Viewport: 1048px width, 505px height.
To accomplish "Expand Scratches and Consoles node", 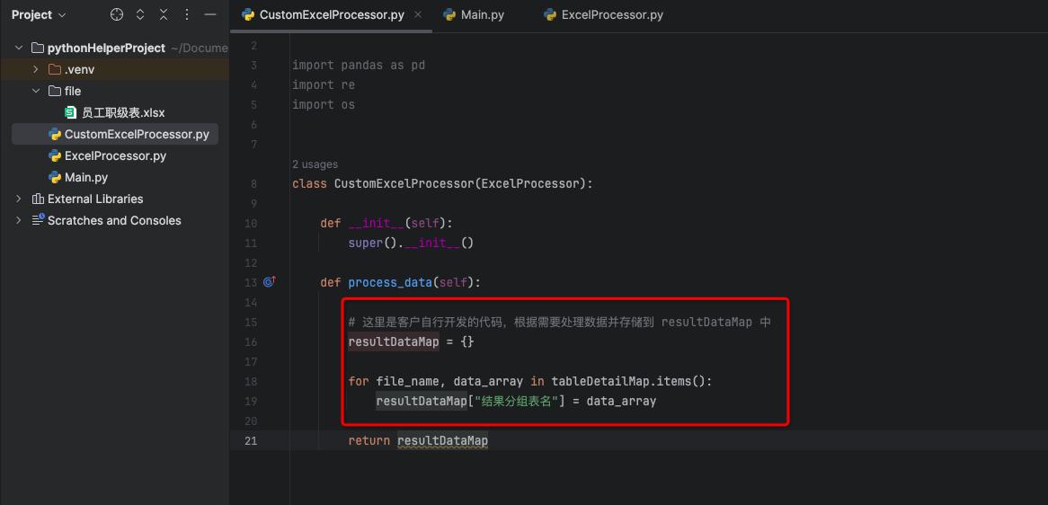I will click(19, 220).
